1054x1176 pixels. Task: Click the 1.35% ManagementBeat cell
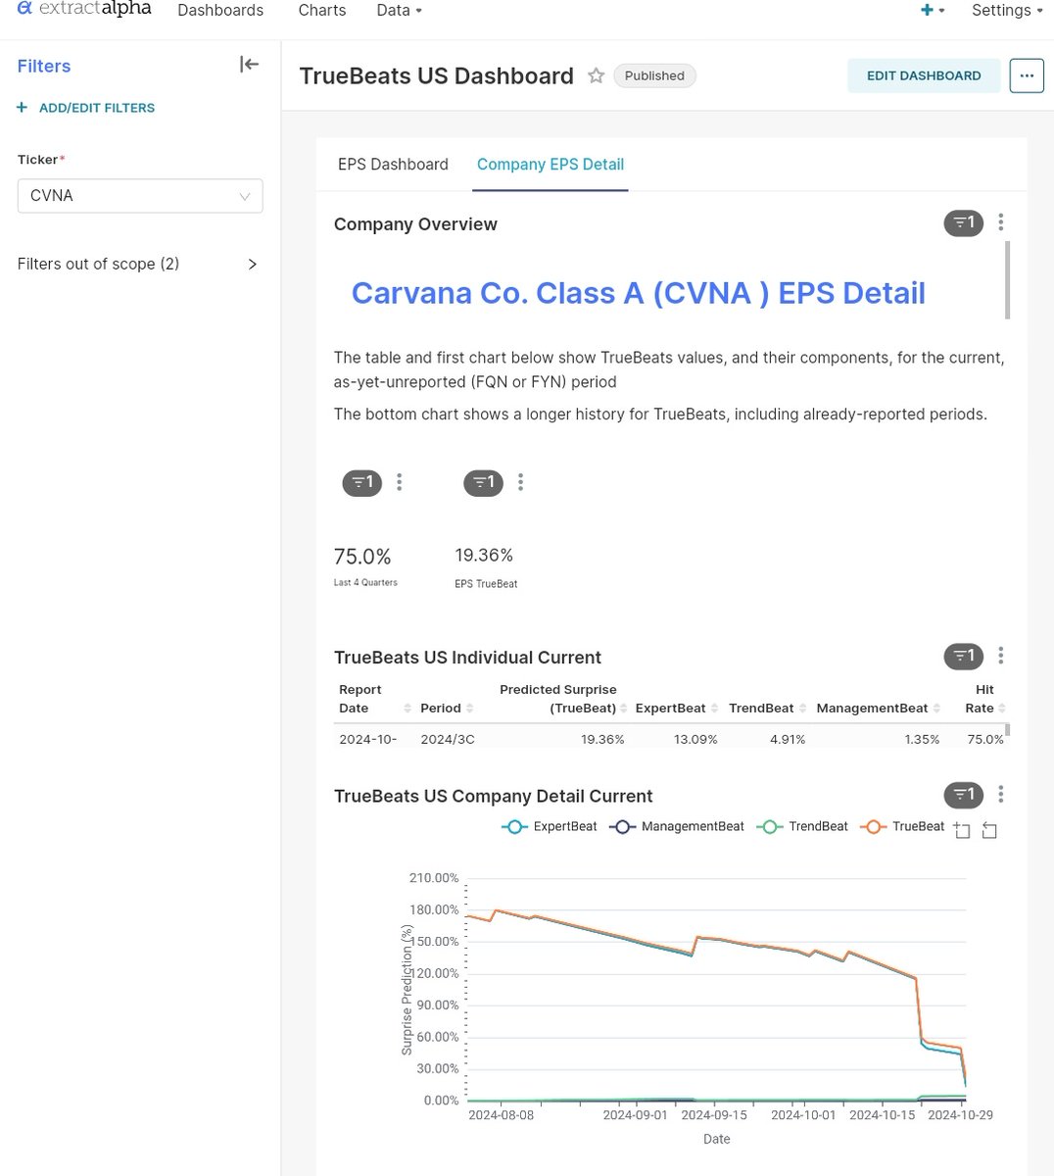[922, 739]
